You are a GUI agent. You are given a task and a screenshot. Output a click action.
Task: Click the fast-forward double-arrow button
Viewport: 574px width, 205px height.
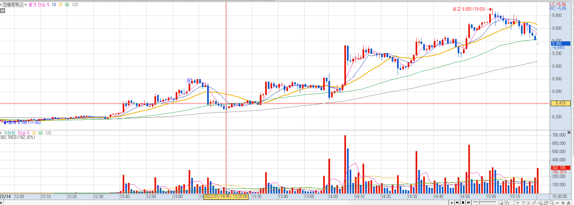[x=469, y=203]
